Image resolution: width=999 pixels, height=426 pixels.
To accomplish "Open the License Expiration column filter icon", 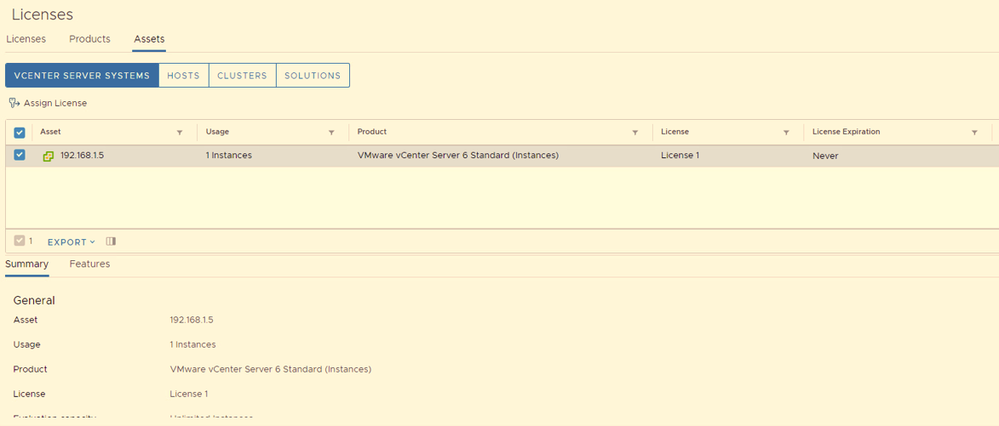I will tap(974, 133).
